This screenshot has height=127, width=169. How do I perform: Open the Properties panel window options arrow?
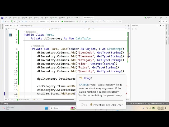point(157,26)
